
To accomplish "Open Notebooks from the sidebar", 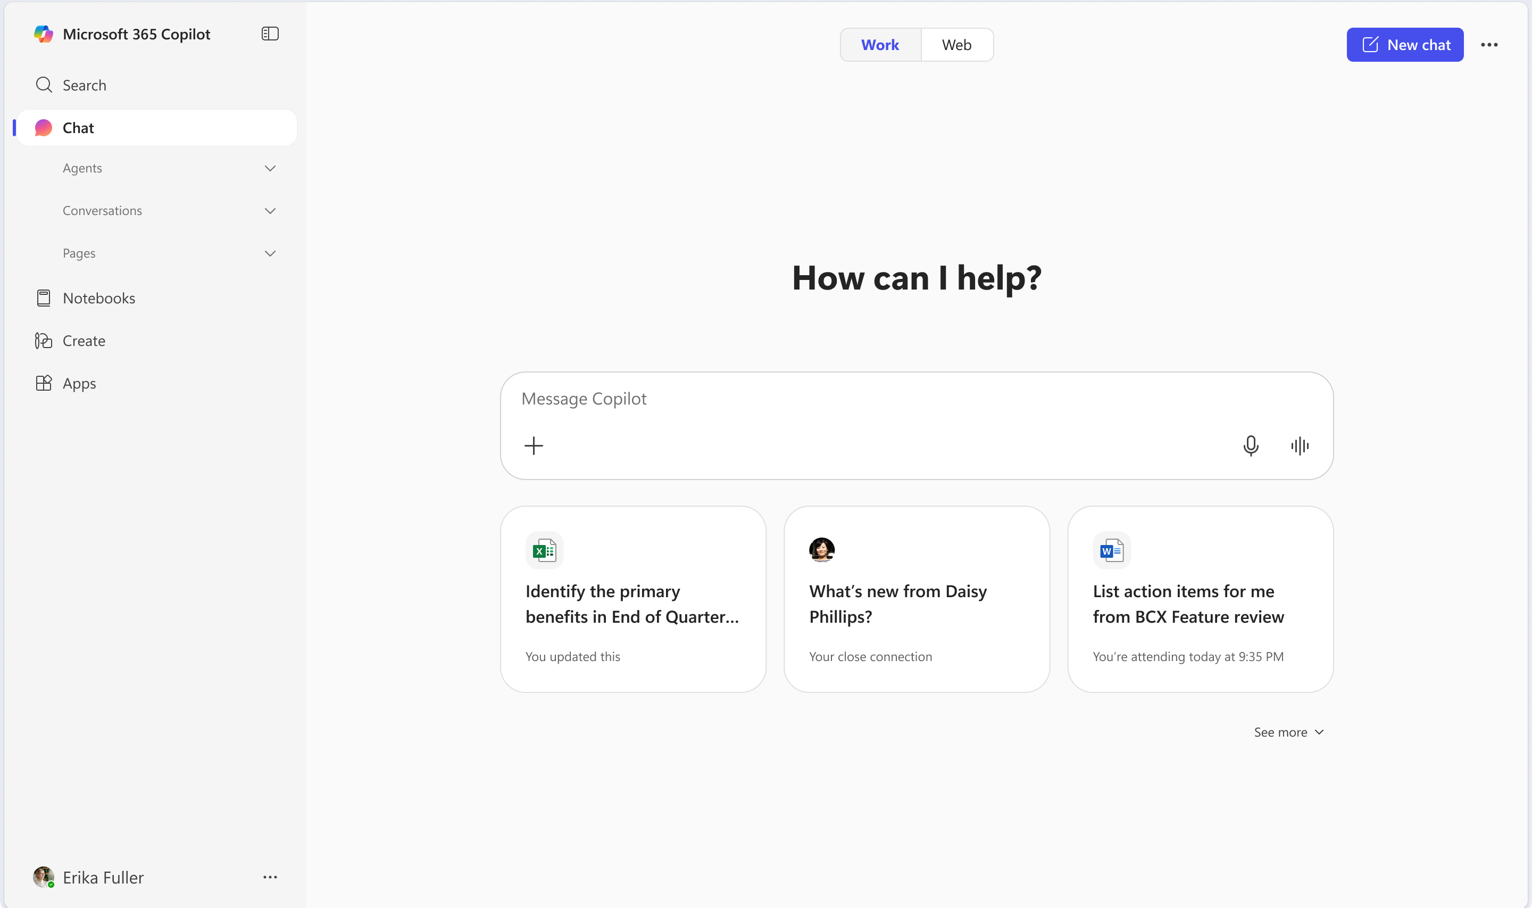I will (x=98, y=298).
